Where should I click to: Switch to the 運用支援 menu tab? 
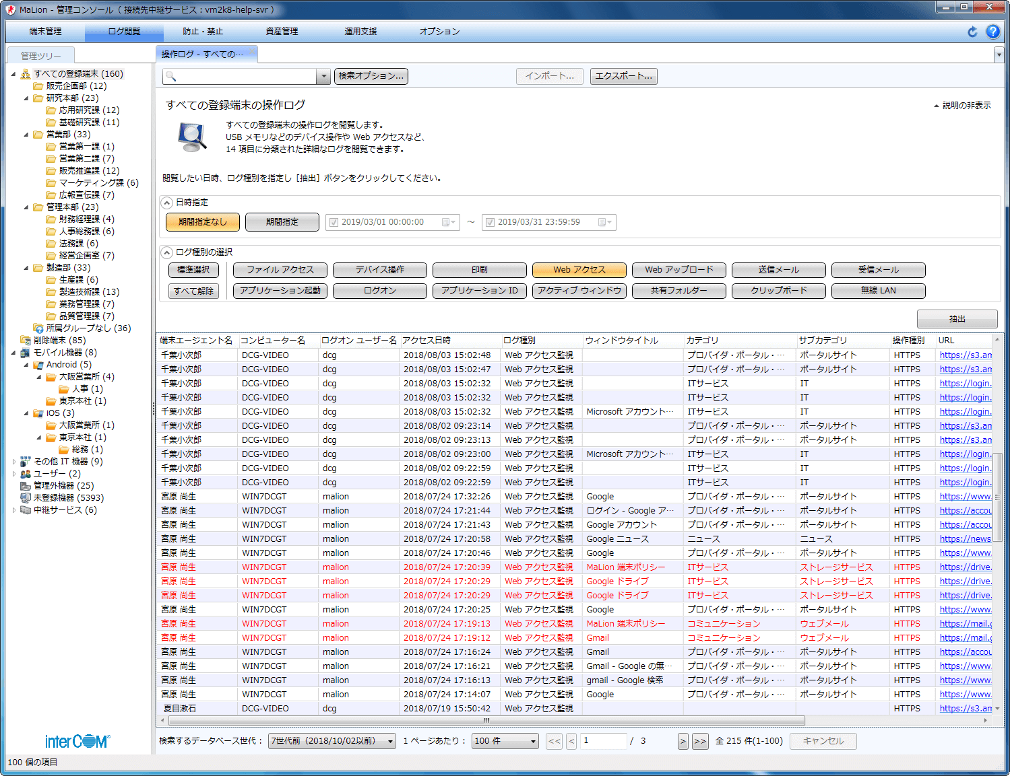(x=360, y=32)
